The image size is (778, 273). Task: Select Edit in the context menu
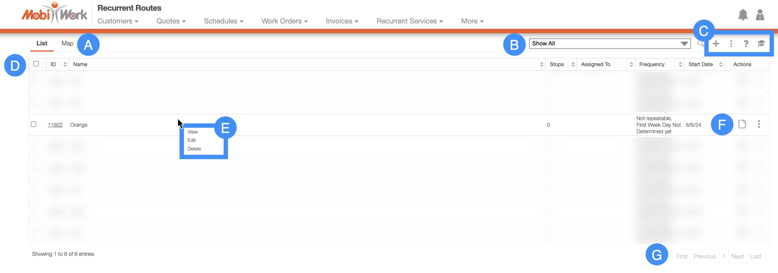(191, 140)
